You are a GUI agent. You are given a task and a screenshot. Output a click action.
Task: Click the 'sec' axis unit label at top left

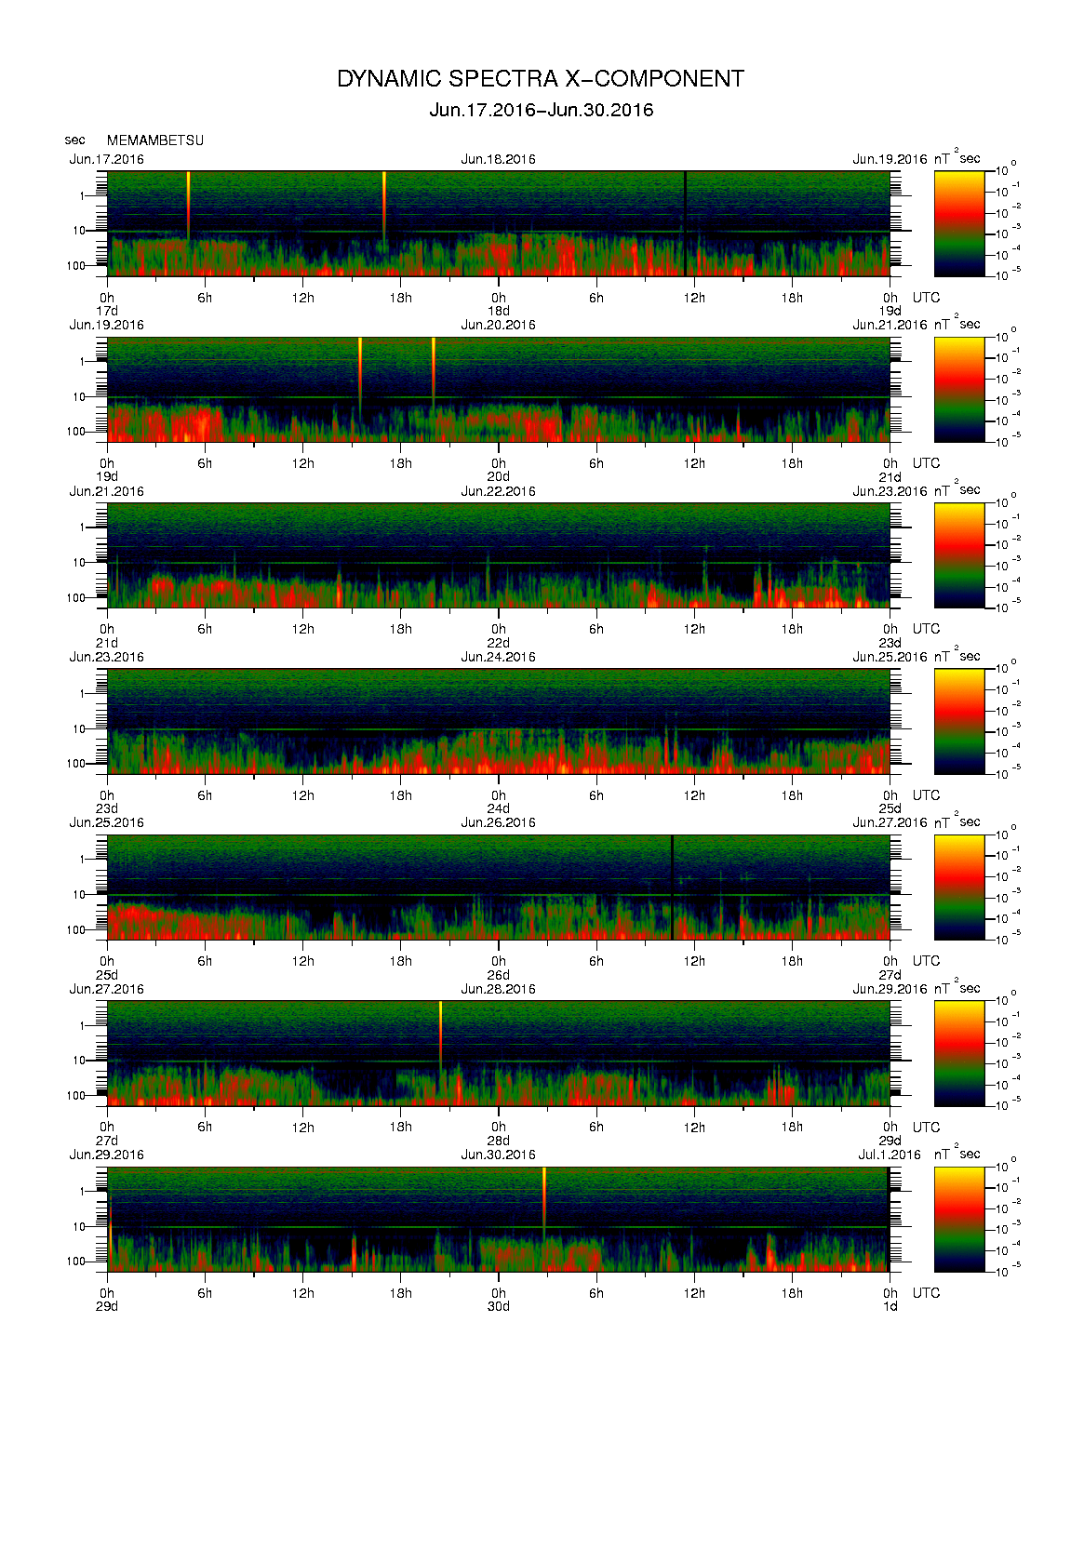tap(75, 140)
